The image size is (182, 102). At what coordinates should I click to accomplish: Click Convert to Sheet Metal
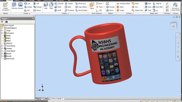pyautogui.click(x=175, y=7)
